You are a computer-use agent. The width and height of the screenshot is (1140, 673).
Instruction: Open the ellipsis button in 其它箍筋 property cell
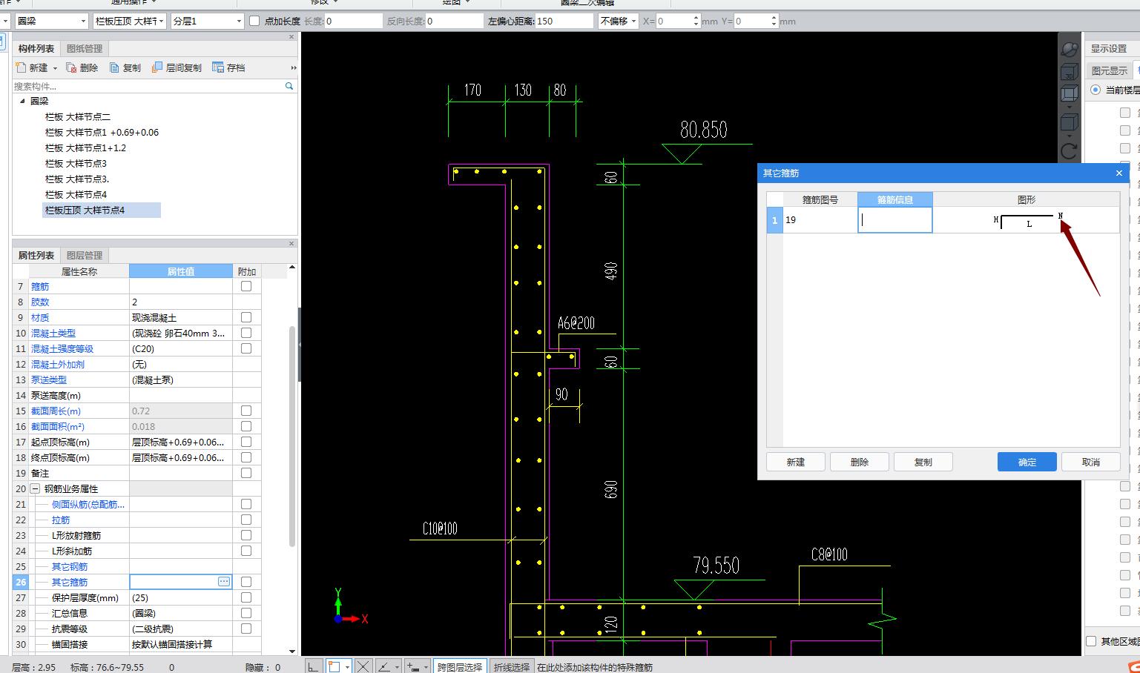click(x=224, y=582)
